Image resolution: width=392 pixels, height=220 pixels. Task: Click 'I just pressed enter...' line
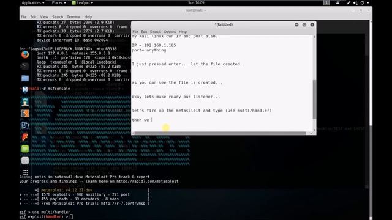(x=188, y=64)
